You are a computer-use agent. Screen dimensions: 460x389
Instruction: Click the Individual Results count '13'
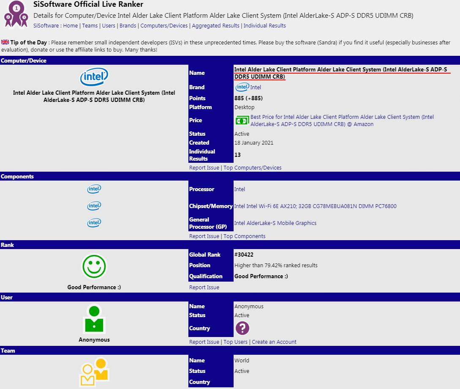pyautogui.click(x=237, y=155)
